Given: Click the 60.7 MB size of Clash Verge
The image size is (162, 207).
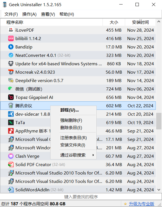Looking at the screenshot, I should 114,156.
